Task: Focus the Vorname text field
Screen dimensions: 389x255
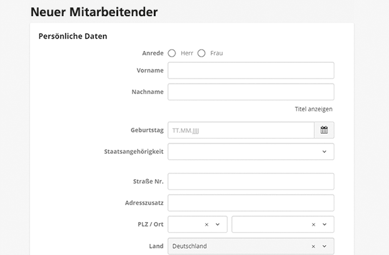Action: point(251,70)
